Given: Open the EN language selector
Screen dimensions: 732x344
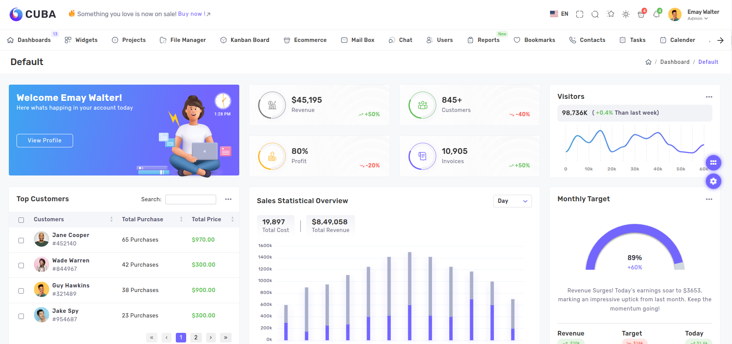Looking at the screenshot, I should click(559, 14).
